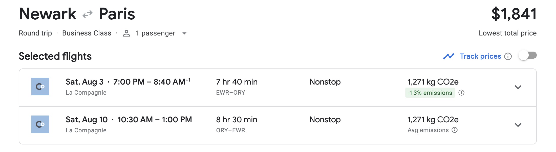Image resolution: width=556 pixels, height=152 pixels.
Task: Click the Track prices trend line icon
Action: coord(448,56)
